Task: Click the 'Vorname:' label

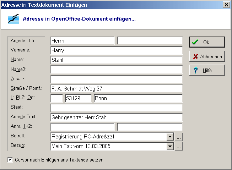Action: click(x=20, y=50)
